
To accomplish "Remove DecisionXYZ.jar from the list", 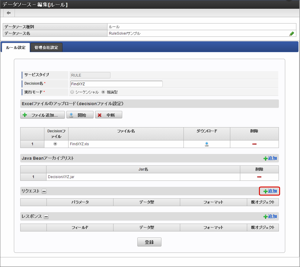I will click(x=259, y=177).
